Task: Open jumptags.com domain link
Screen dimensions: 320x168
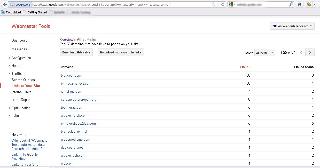Action: [72, 91]
